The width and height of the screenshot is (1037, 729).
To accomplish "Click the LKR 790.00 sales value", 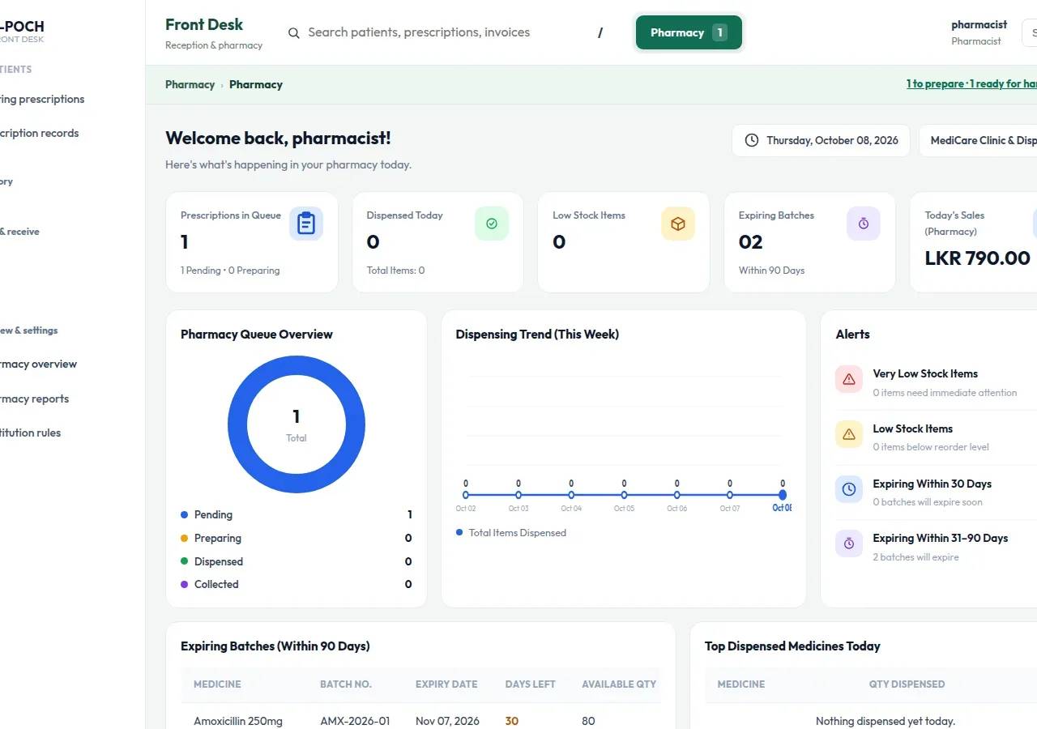I will pos(978,258).
